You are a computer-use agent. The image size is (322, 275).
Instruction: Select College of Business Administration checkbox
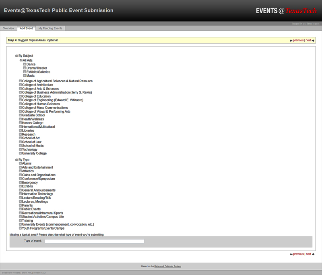click(21, 92)
